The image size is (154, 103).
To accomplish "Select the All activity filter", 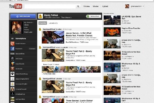I will pos(43,23).
